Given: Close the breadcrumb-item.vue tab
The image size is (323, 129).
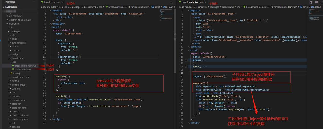Looking at the screenshot, I should pyautogui.click(x=206, y=2).
